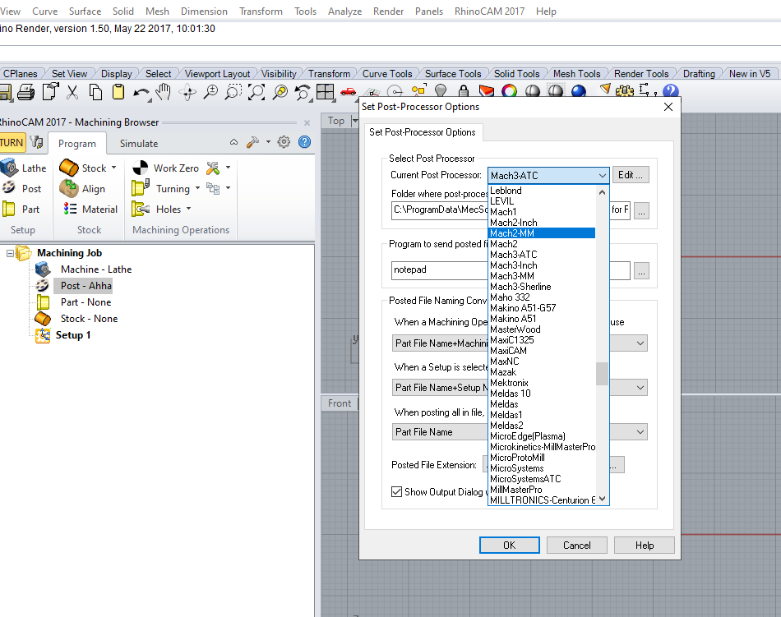Click the Machining Browser settings gear
Image resolution: width=781 pixels, height=617 pixels.
click(x=284, y=142)
